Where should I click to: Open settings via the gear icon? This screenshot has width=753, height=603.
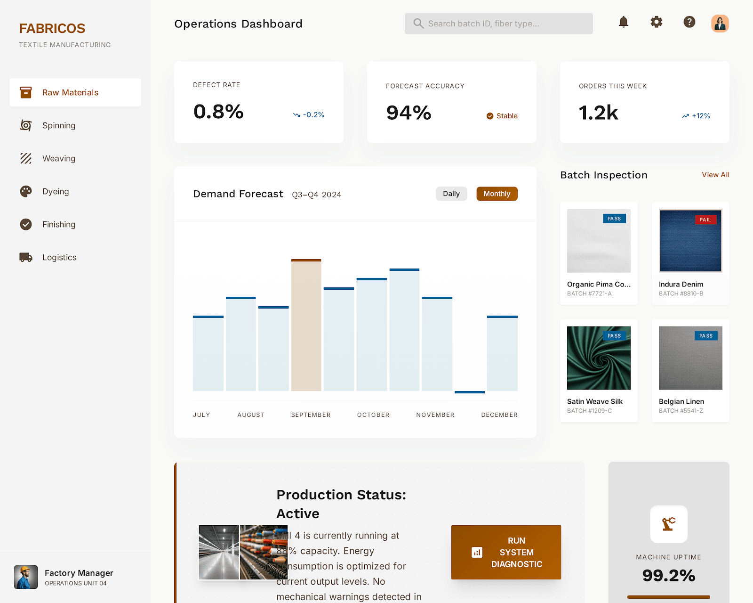tap(657, 22)
